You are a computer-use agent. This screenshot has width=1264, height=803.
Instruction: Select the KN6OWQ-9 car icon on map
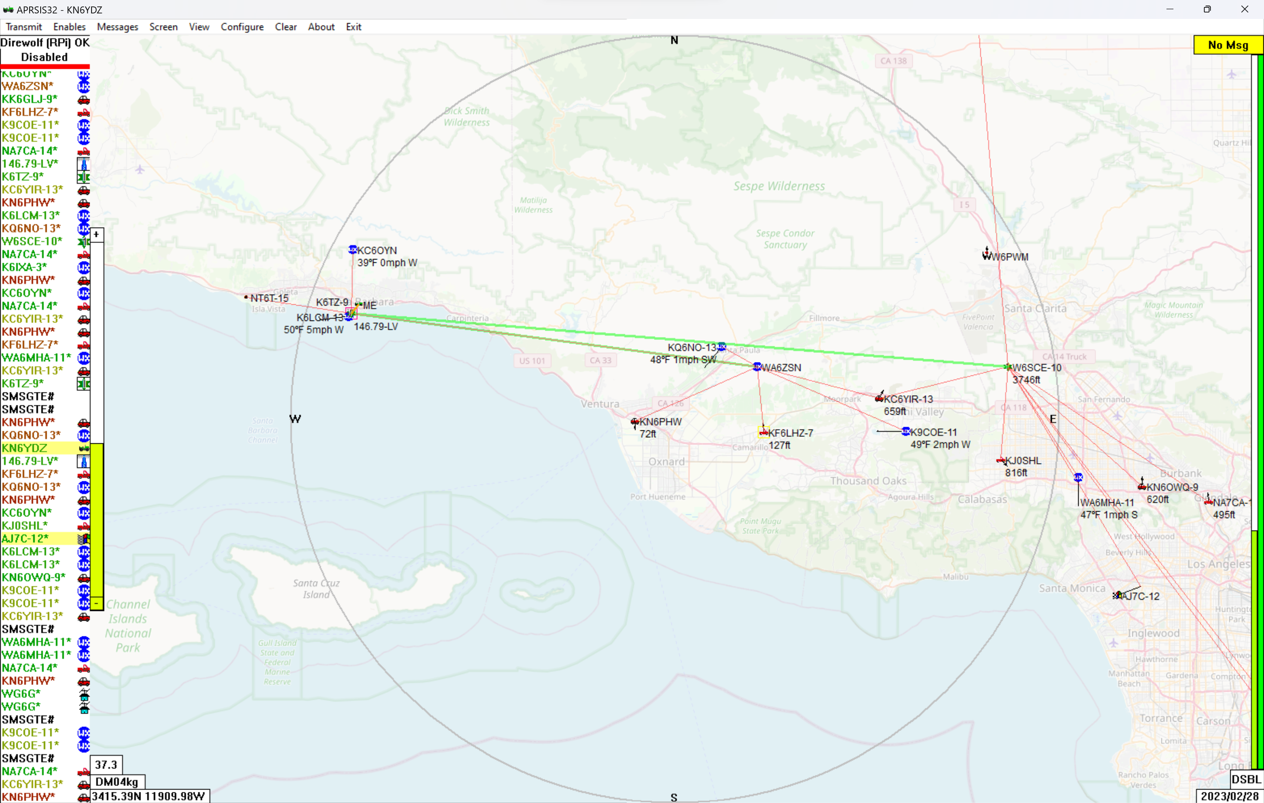(x=1142, y=486)
